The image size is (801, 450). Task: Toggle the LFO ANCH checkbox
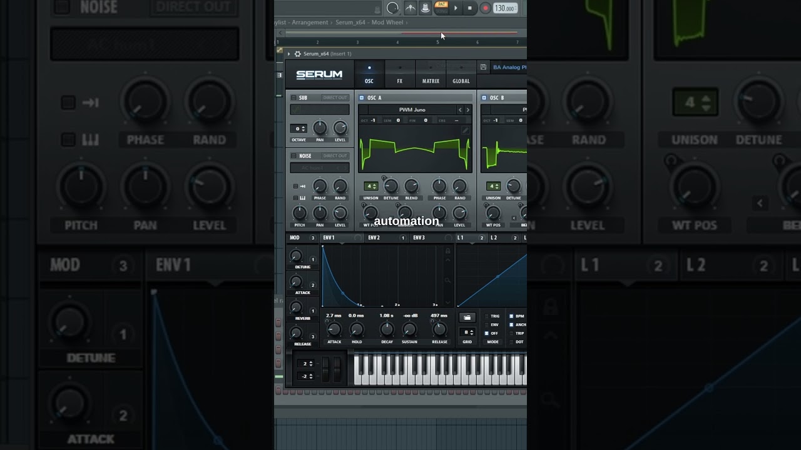[511, 325]
